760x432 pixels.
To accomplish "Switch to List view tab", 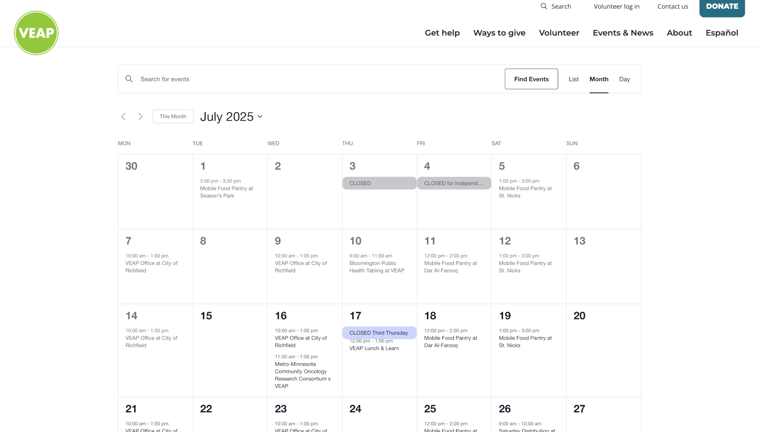I will [x=573, y=79].
